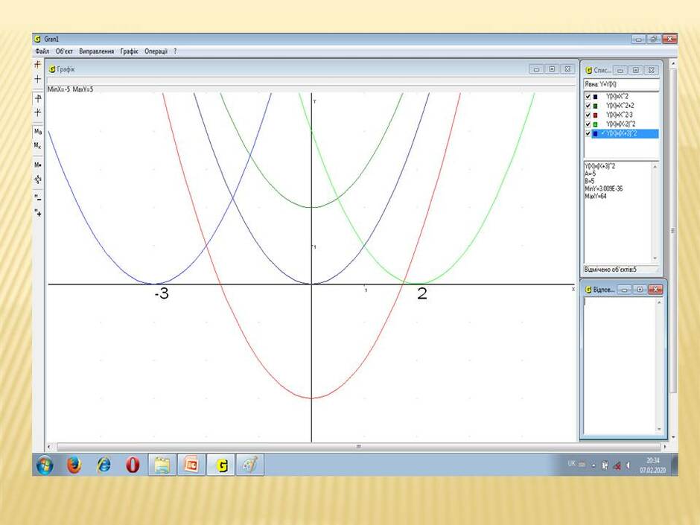
Task: Maximize the Список panel
Action: coord(636,71)
